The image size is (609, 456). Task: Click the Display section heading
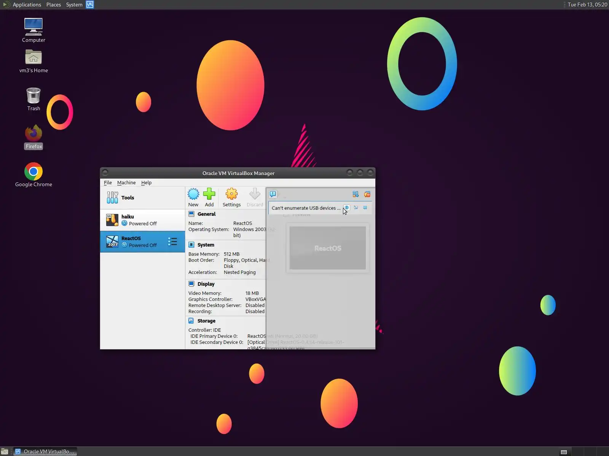pyautogui.click(x=206, y=284)
